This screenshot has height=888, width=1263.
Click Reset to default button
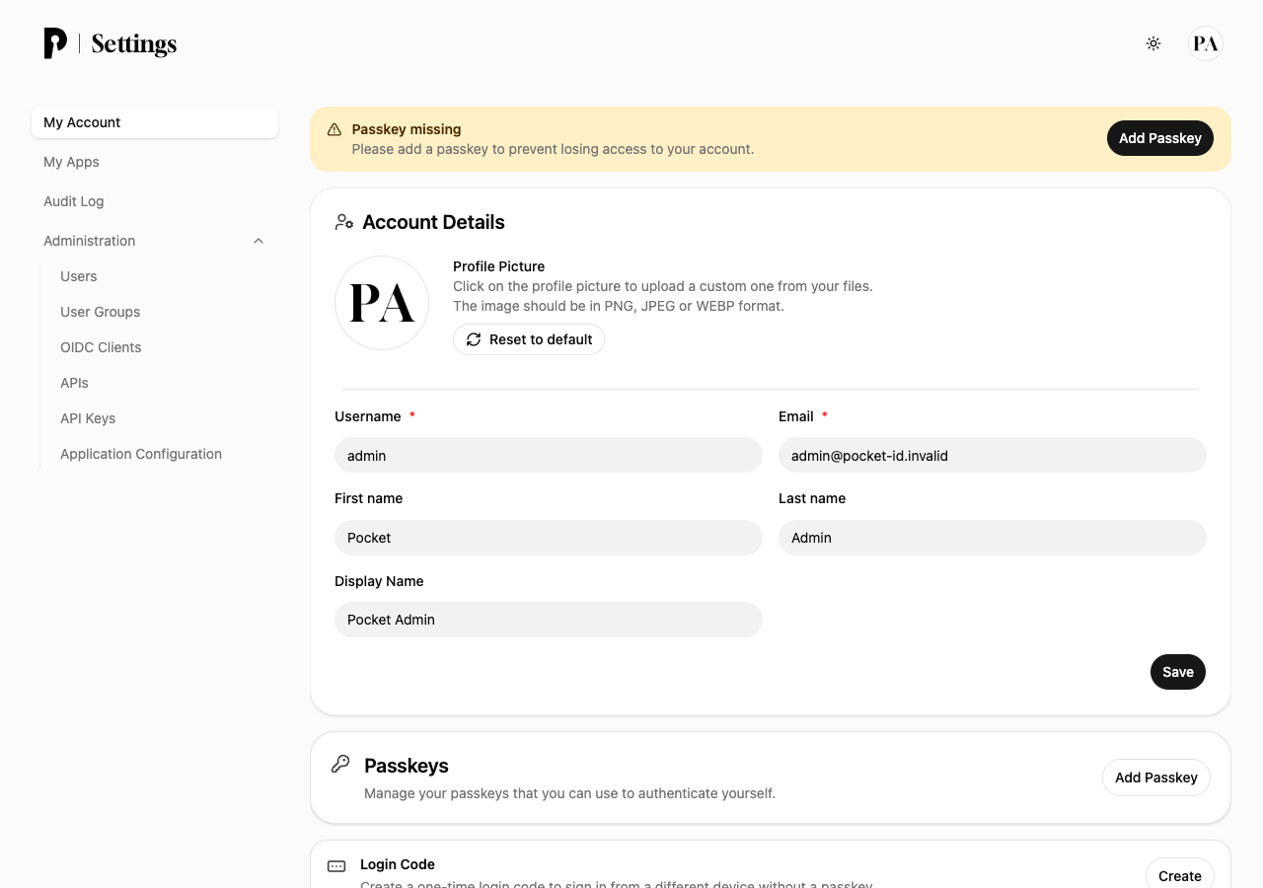point(529,339)
